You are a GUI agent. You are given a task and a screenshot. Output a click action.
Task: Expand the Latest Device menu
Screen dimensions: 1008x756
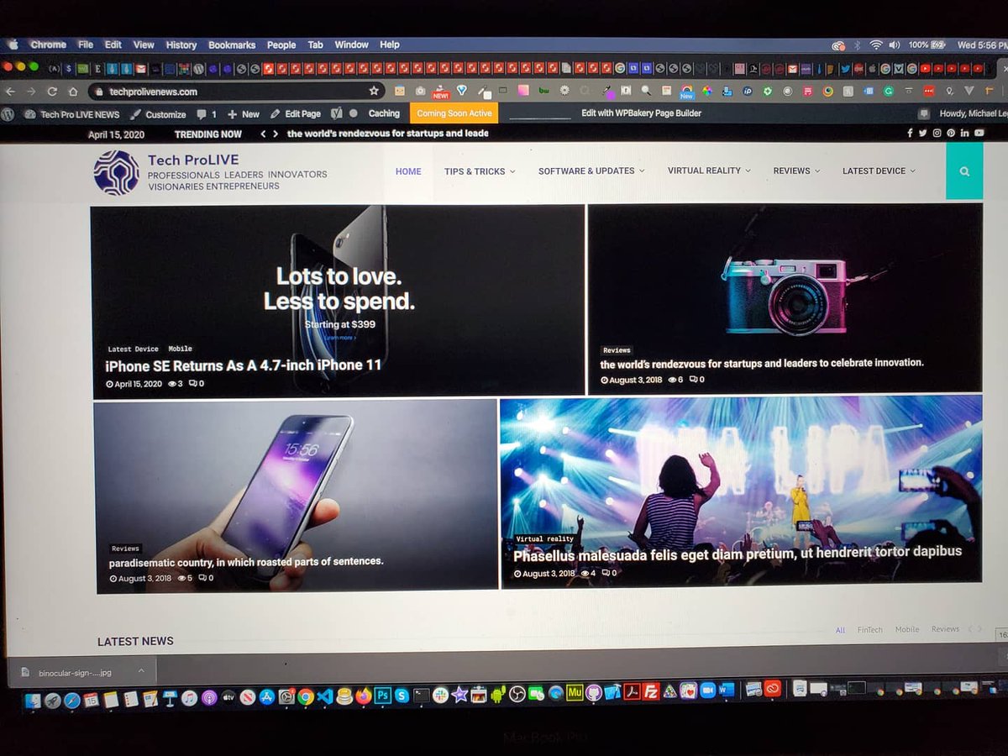[x=879, y=171]
